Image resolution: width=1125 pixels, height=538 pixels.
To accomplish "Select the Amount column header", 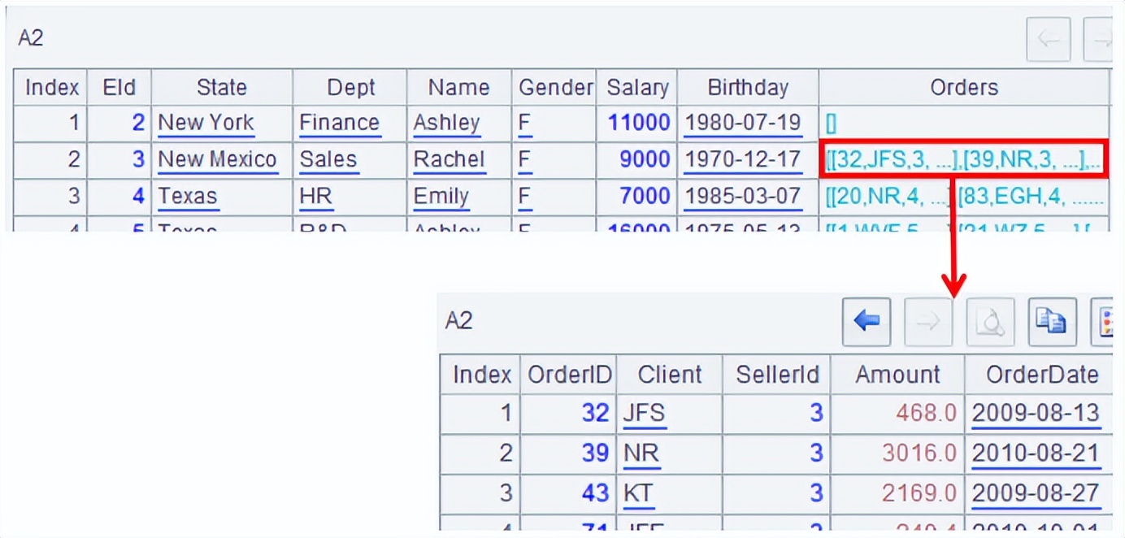I will click(x=897, y=375).
